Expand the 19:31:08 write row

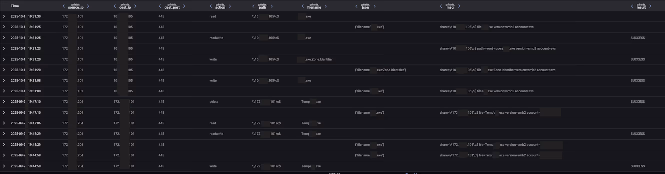tap(4, 81)
